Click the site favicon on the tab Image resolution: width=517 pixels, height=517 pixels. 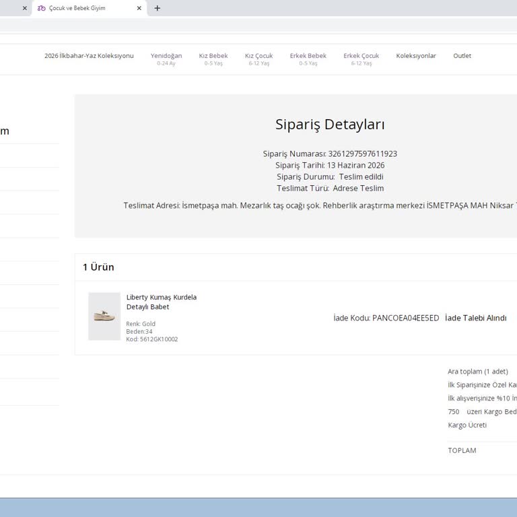[x=41, y=8]
